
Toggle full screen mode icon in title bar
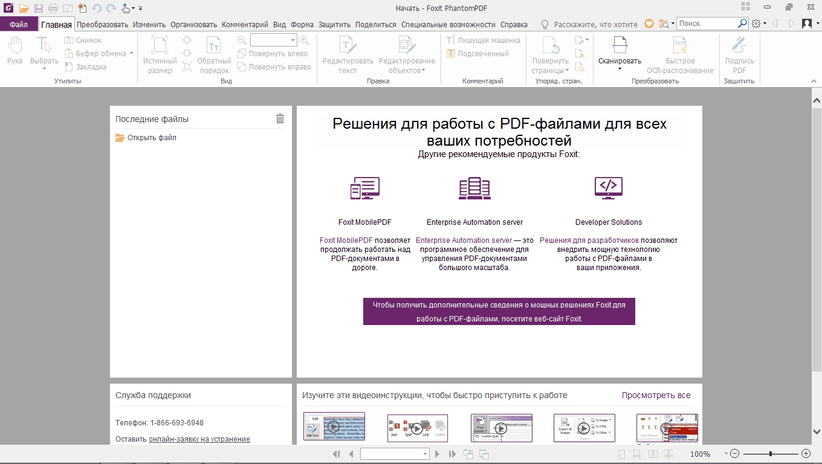pos(745,7)
